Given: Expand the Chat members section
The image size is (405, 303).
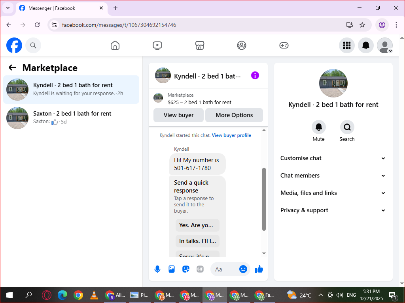Looking at the screenshot, I should tap(333, 176).
